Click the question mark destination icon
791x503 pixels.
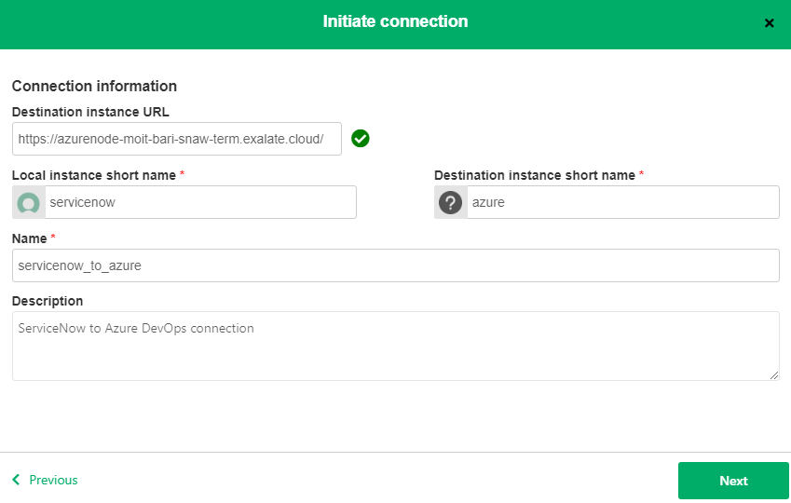[451, 202]
